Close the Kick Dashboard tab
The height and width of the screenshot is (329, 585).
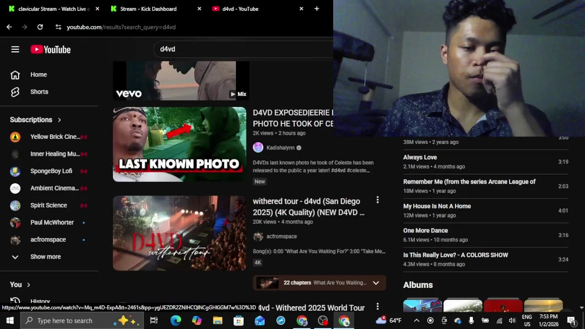click(x=199, y=9)
